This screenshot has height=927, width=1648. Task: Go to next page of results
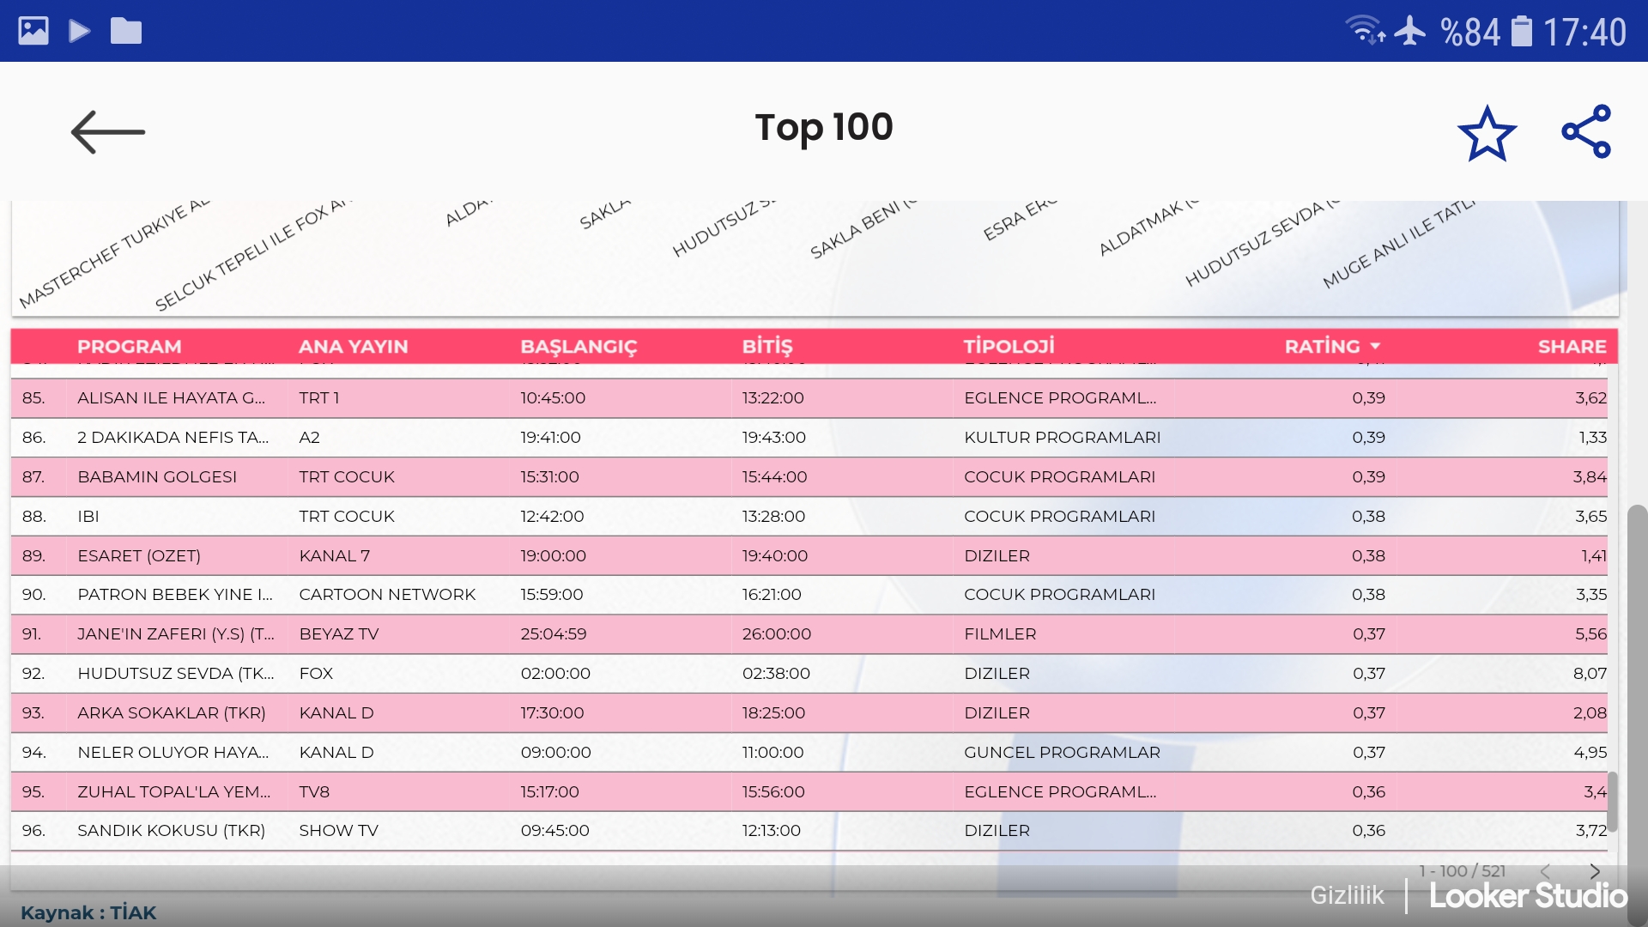pos(1595,871)
